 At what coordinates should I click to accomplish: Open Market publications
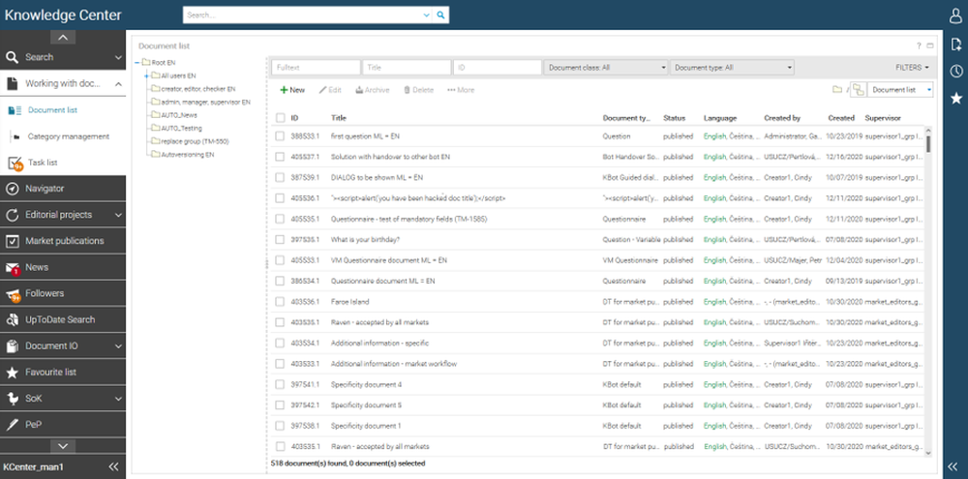pos(63,241)
